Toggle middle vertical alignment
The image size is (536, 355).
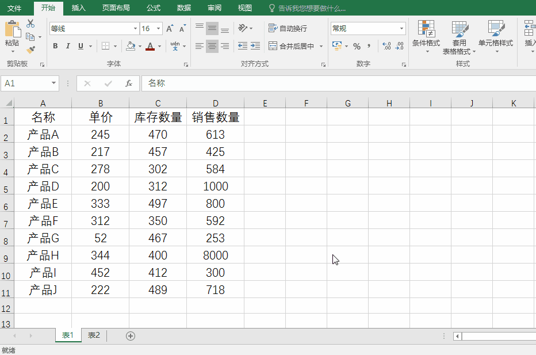click(212, 28)
